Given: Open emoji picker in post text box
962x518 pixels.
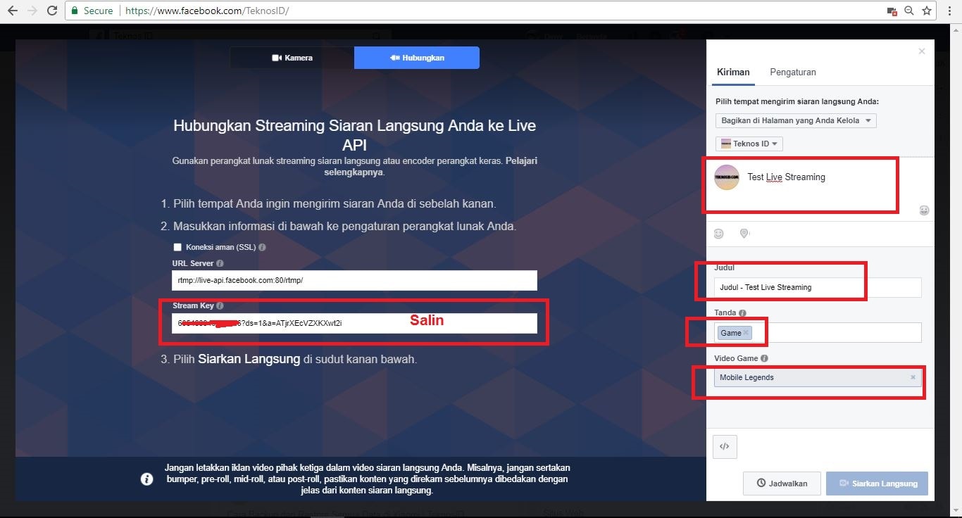Looking at the screenshot, I should pos(925,210).
